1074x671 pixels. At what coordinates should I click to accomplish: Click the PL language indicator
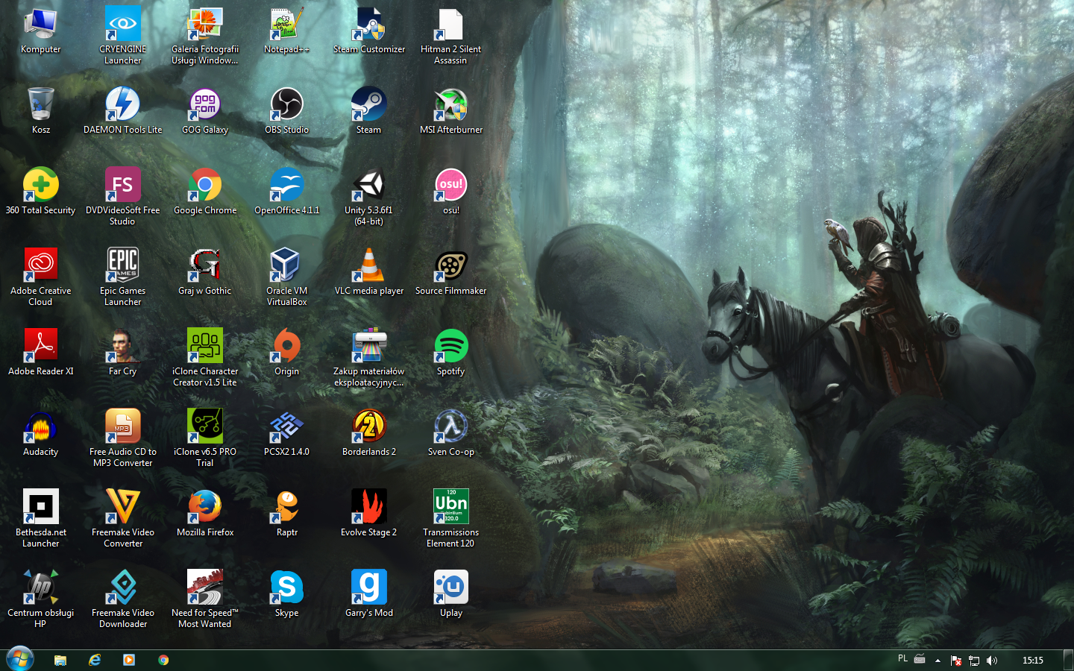pos(902,659)
